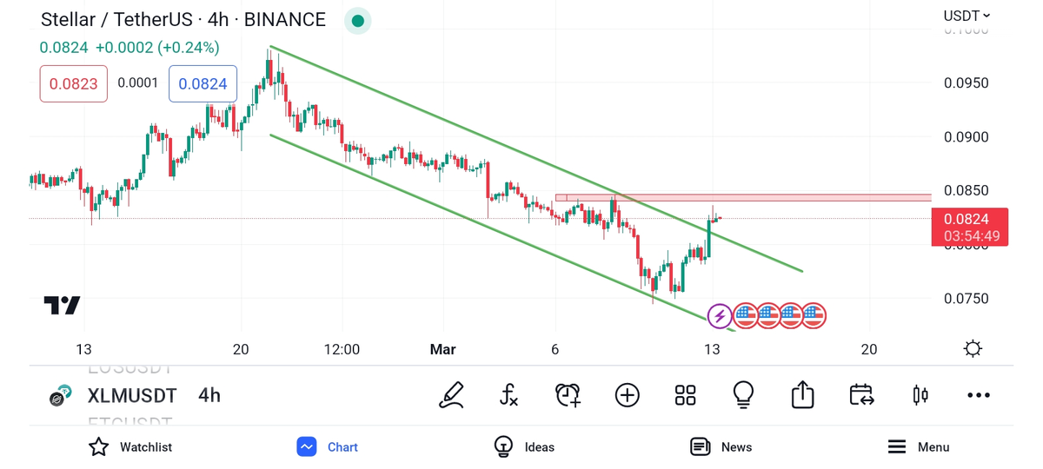
Task: Switch to the News tab
Action: pos(721,446)
